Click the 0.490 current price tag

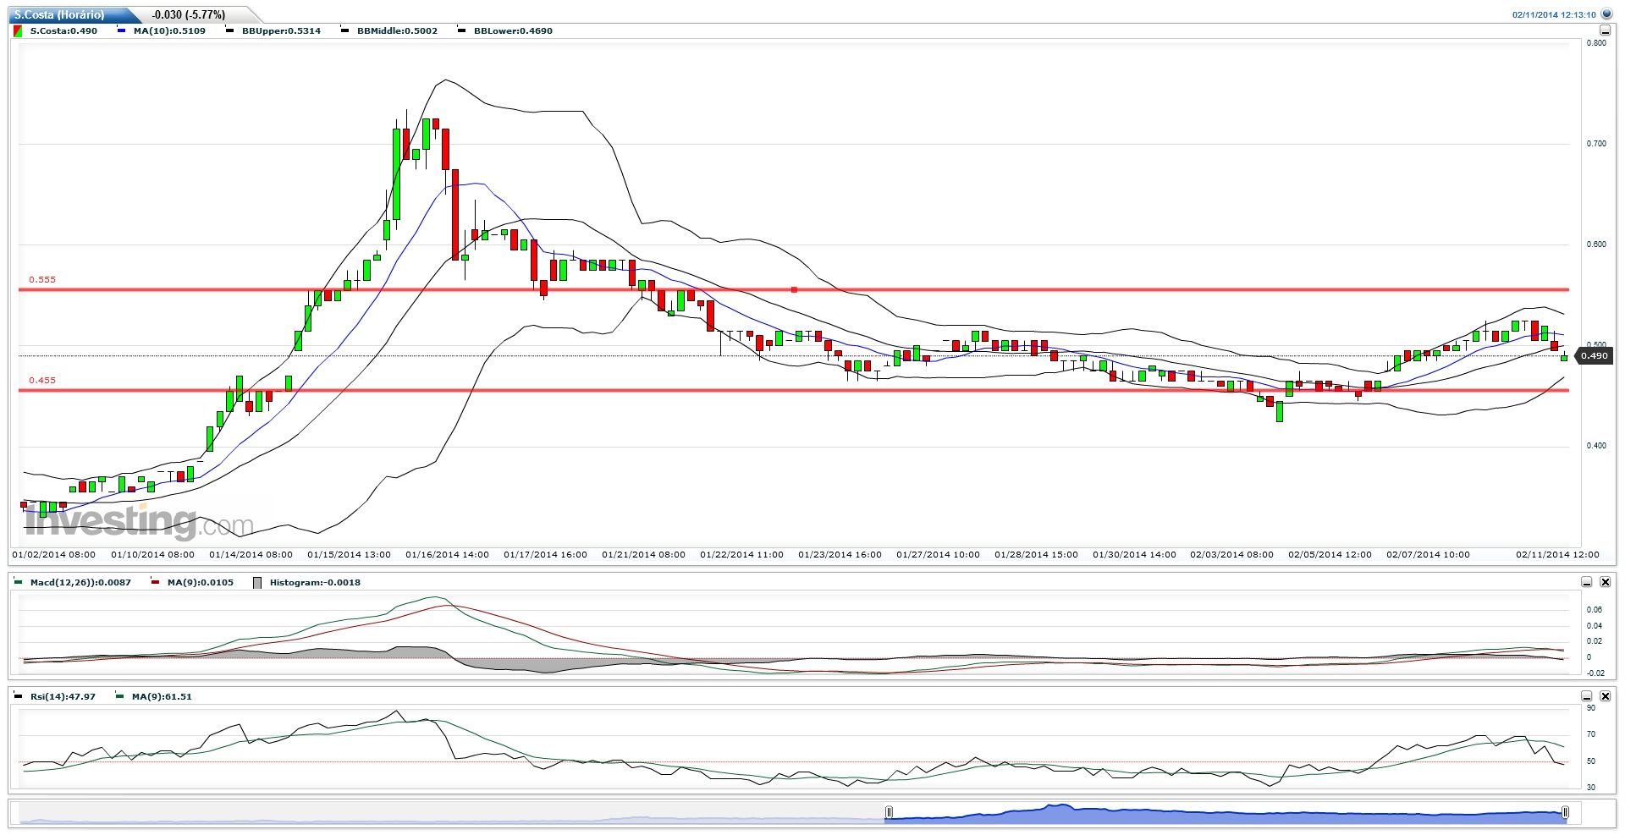pyautogui.click(x=1594, y=356)
